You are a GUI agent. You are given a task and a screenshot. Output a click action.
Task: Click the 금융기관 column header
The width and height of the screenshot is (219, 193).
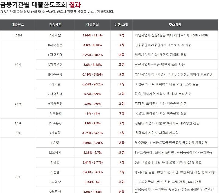(x=55, y=25)
